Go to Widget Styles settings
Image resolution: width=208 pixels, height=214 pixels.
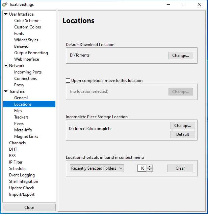pos(26,40)
